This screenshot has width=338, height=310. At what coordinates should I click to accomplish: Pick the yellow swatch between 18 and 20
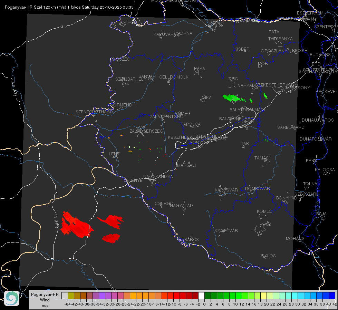coord(263,296)
